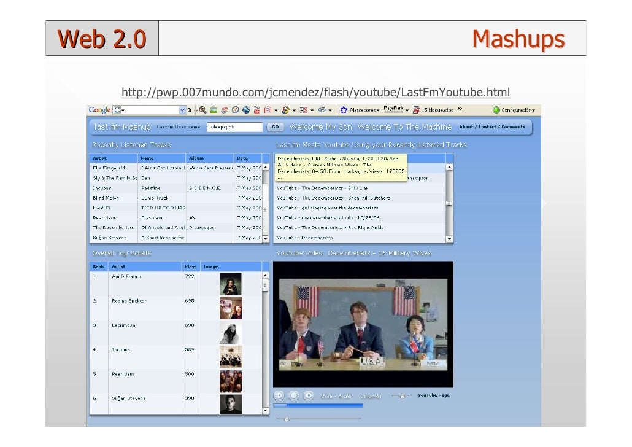The width and height of the screenshot is (632, 447).
Task: Click the 15 bloqueados popup blocker icon
Action: click(417, 110)
